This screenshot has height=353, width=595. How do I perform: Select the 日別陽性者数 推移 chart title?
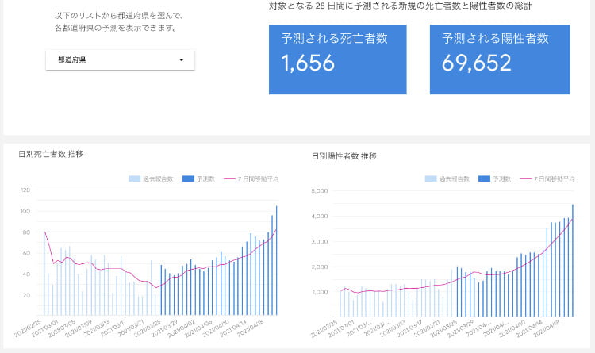pos(344,156)
